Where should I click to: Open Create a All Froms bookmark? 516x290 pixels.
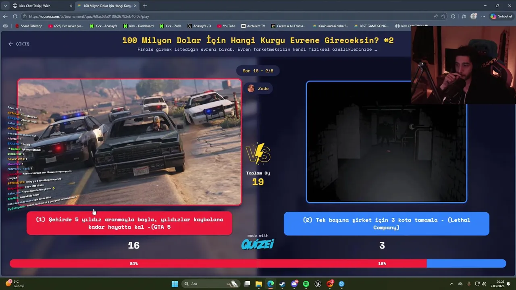[x=288, y=26]
